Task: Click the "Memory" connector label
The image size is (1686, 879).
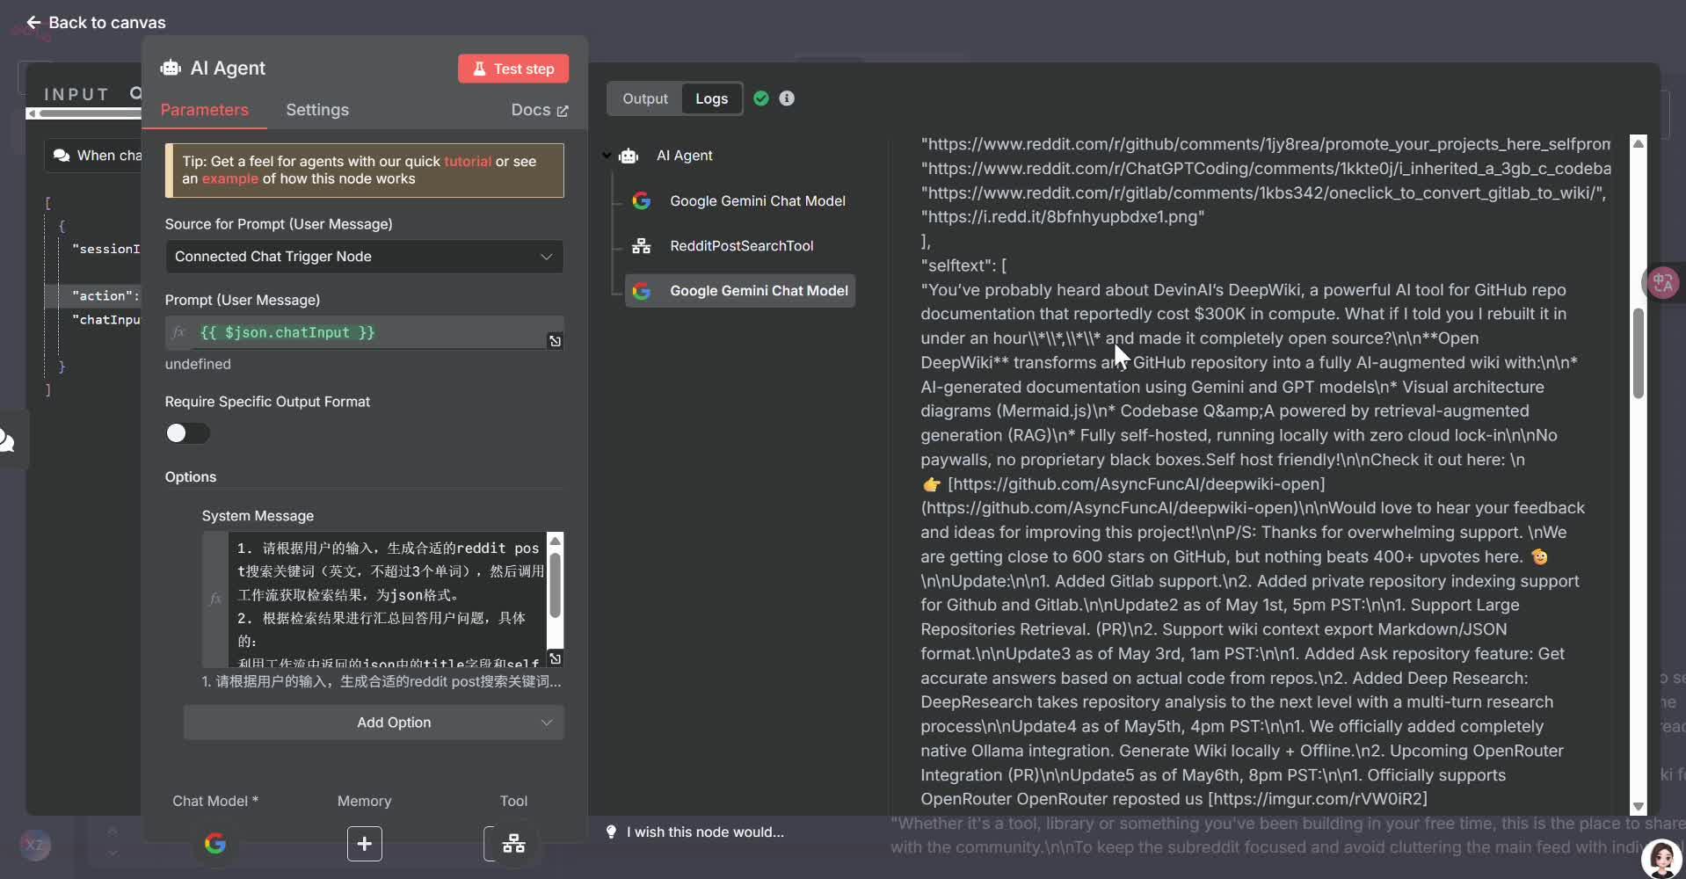Action: 365,801
